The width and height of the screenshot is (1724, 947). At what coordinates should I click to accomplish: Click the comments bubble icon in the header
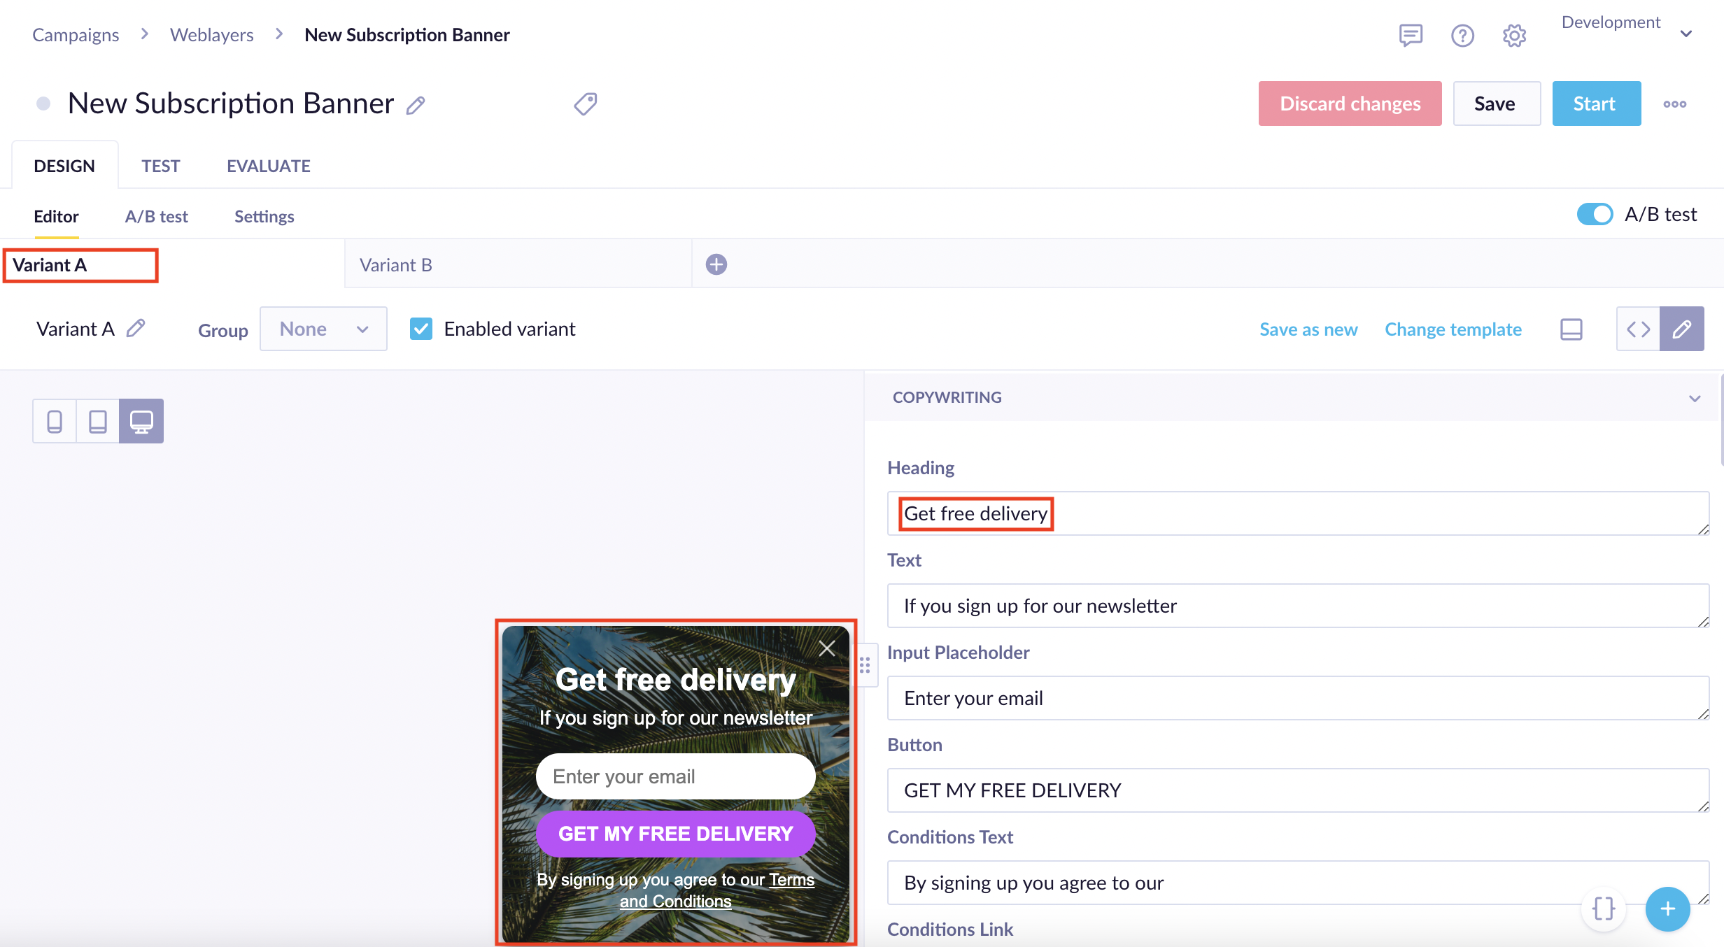[x=1411, y=35]
